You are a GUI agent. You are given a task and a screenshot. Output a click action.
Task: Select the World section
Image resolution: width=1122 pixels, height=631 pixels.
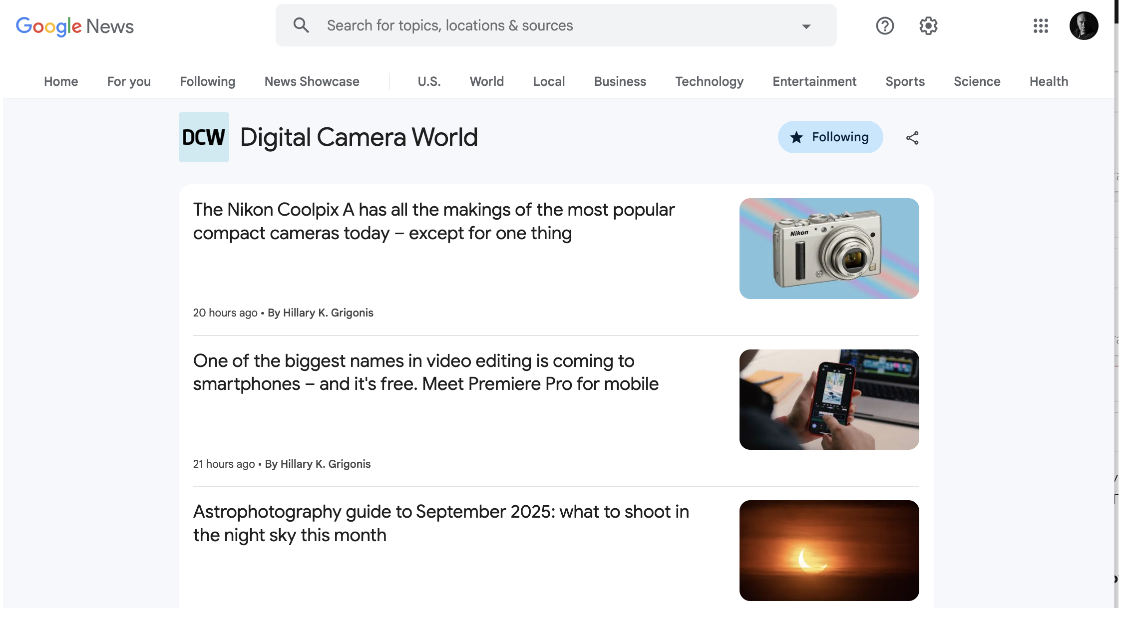click(x=486, y=81)
